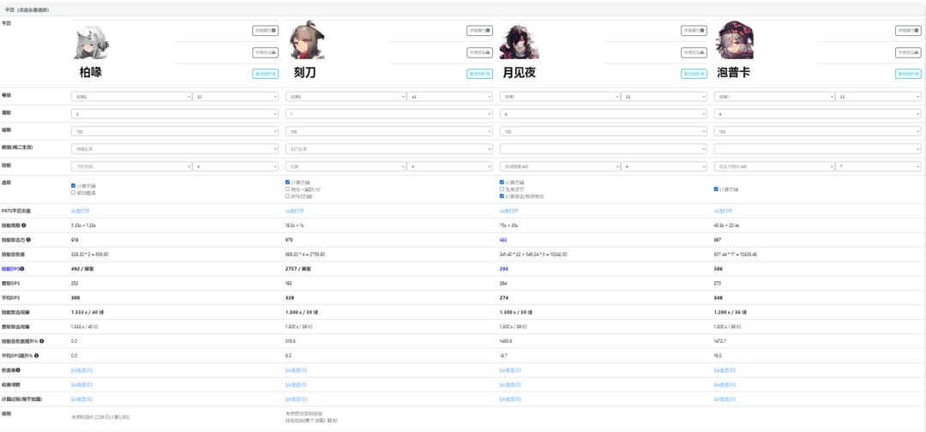Open detailed attributes button for 泡普卡
Image resolution: width=926 pixels, height=432 pixels.
point(908,31)
